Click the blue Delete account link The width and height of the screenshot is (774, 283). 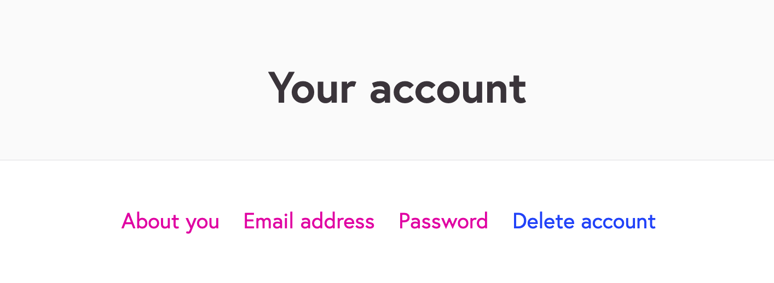584,221
